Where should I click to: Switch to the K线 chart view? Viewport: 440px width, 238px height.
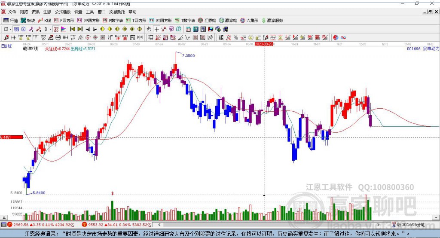click(x=44, y=21)
